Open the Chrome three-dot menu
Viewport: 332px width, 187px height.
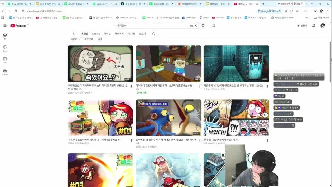tap(328, 11)
